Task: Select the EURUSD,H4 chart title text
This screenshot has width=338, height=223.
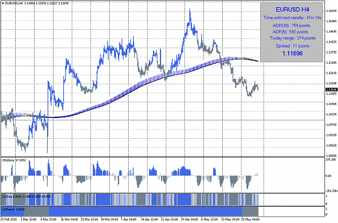Action: point(14,3)
